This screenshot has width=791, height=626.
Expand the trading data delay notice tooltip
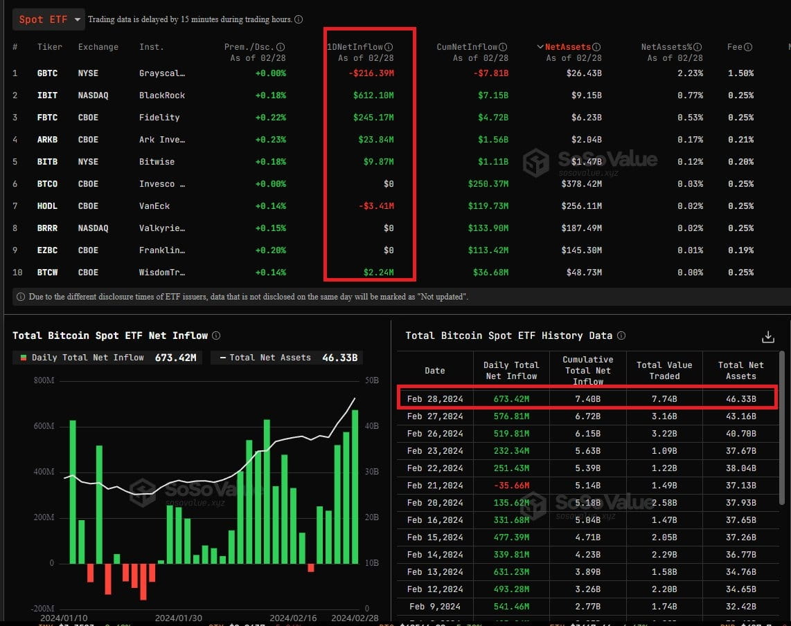click(298, 19)
